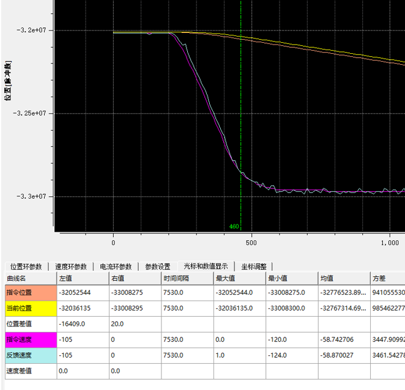Select the mean value -58.870027 cell

344,355
